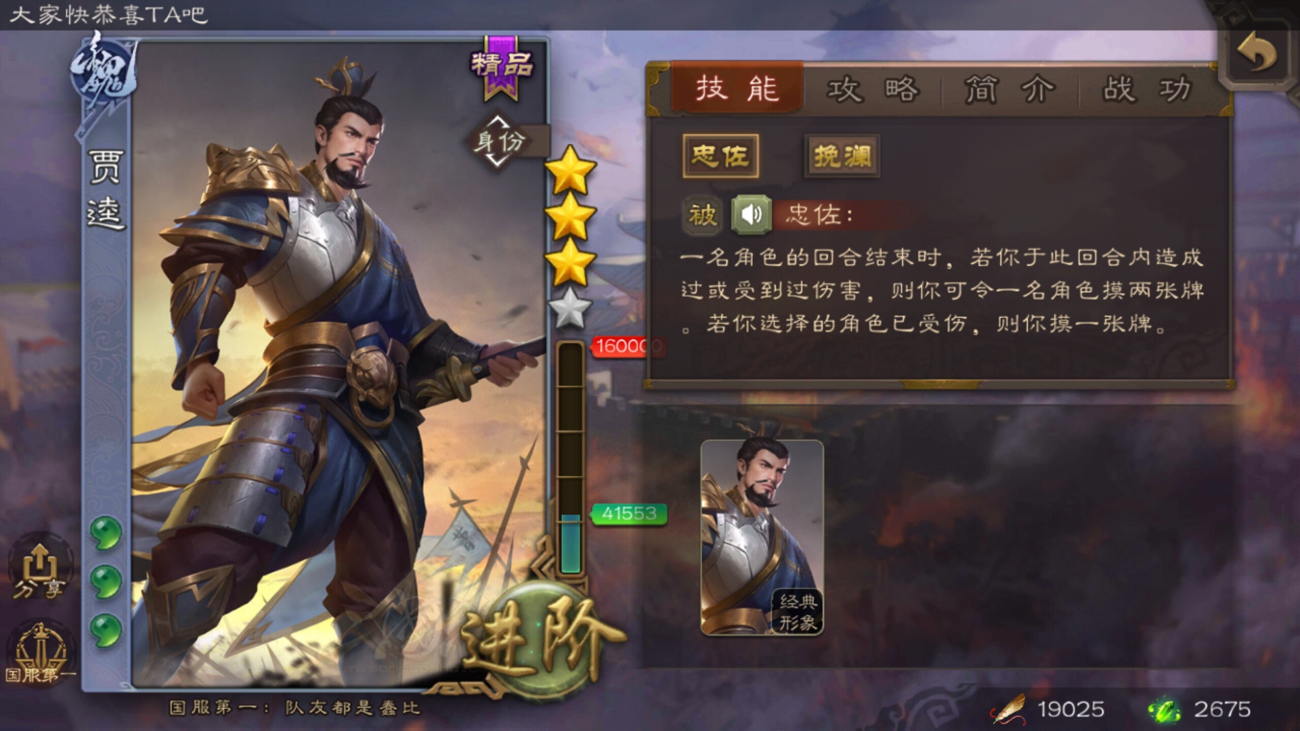Click the 精品 purple ribbon badge
This screenshot has height=731, width=1300.
(502, 68)
